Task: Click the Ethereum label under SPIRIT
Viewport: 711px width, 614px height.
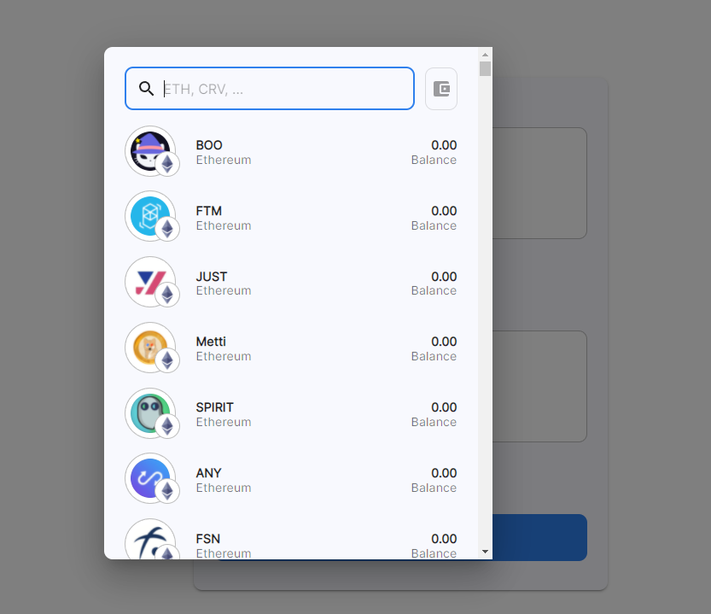Action: pyautogui.click(x=224, y=422)
